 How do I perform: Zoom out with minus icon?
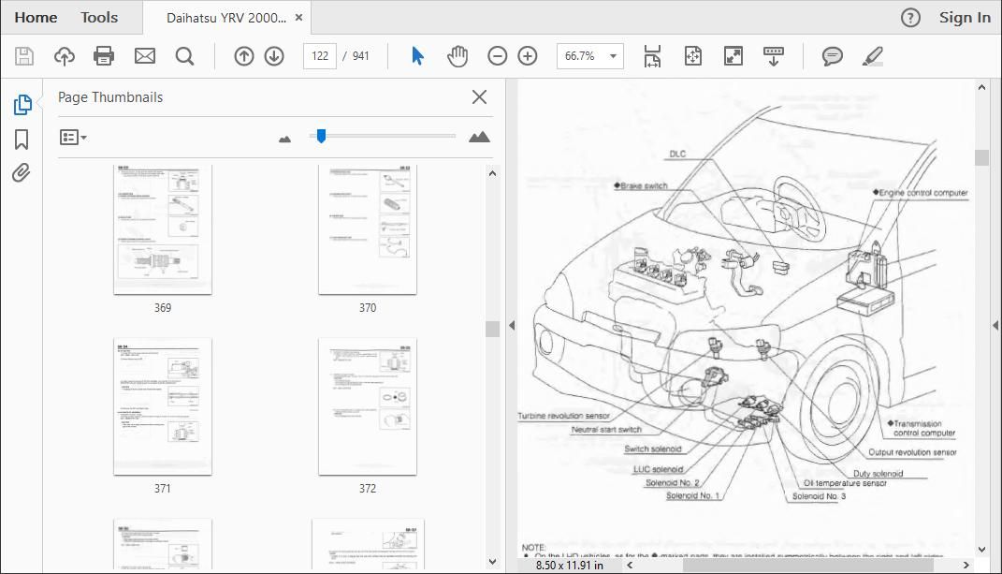(x=497, y=56)
